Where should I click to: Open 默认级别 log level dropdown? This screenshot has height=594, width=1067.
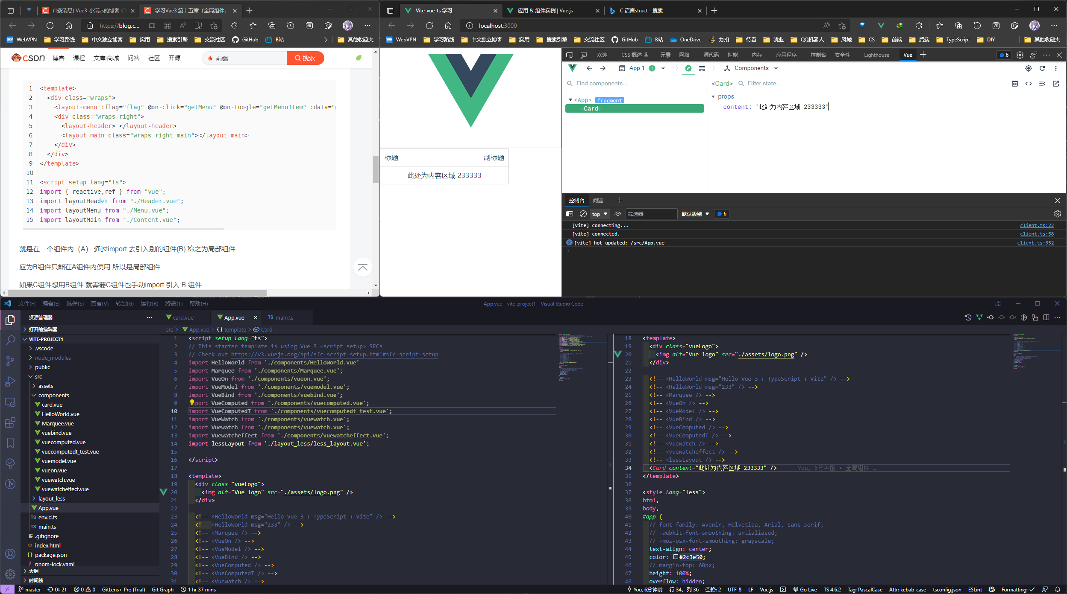(x=695, y=214)
